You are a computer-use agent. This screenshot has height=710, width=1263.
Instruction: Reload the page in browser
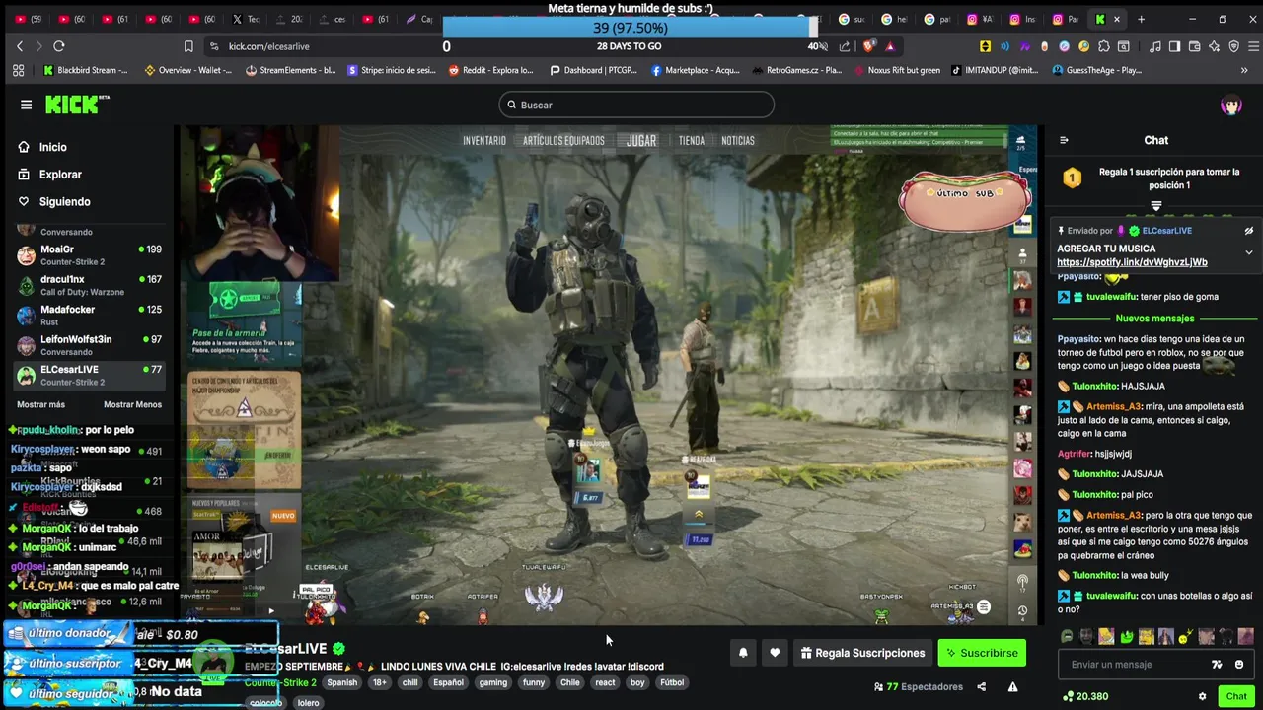click(59, 46)
